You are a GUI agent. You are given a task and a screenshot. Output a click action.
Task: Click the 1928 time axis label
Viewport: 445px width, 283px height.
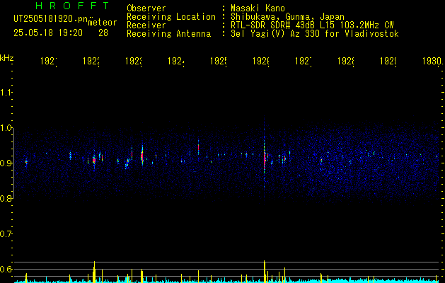click(x=346, y=62)
